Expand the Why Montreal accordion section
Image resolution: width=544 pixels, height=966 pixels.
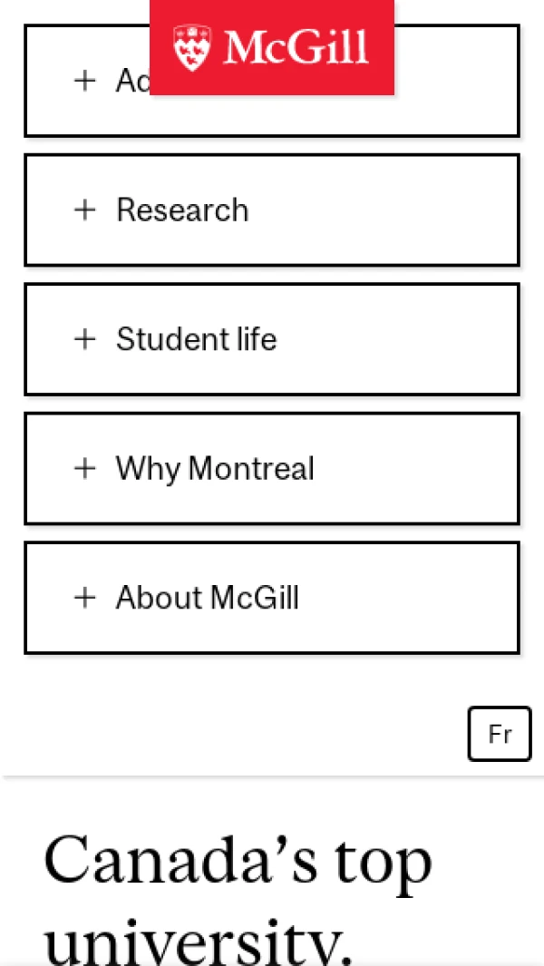(272, 468)
